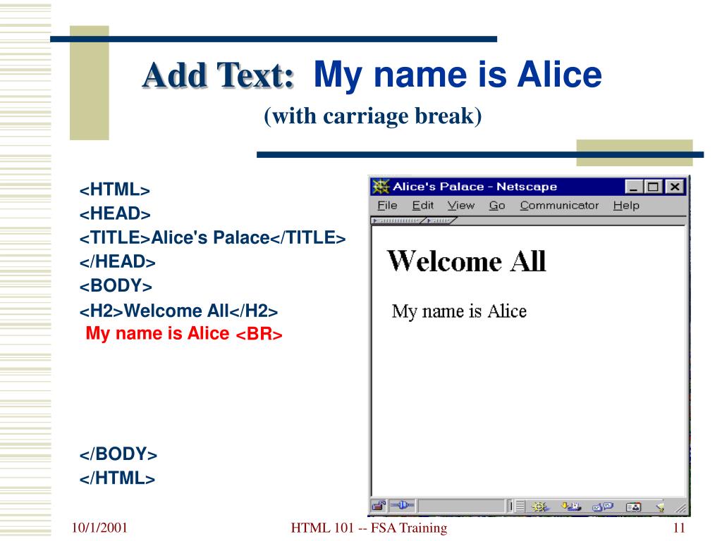The image size is (722, 541).
Task: Expand the first collapsed toolbar tab
Action: (398, 220)
